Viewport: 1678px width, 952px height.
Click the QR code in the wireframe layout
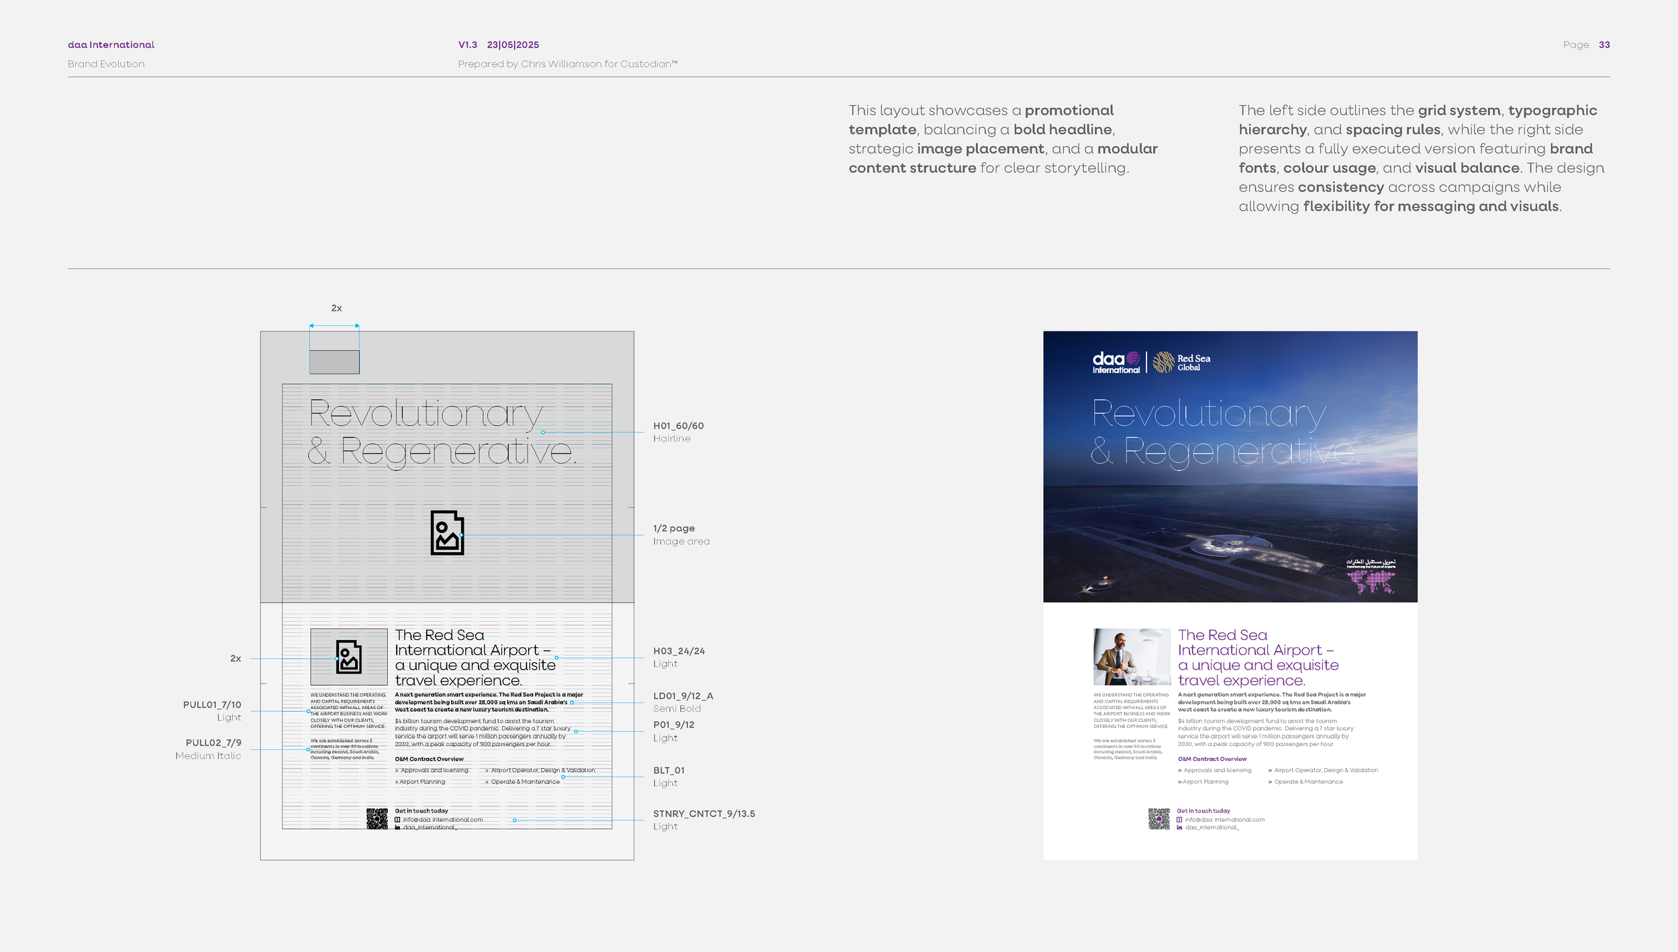377,818
